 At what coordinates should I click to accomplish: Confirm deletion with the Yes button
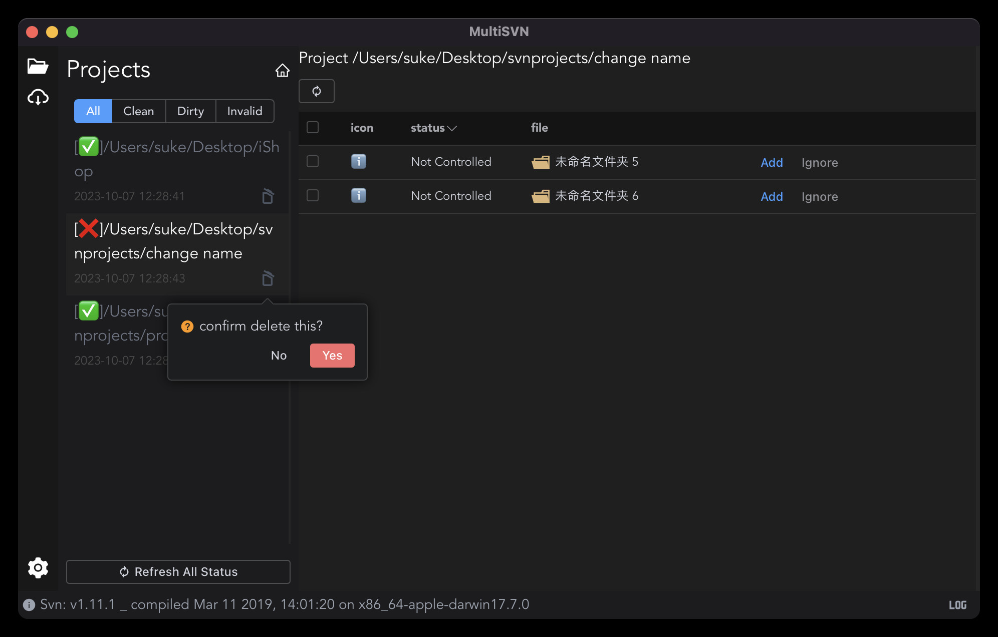pos(332,356)
